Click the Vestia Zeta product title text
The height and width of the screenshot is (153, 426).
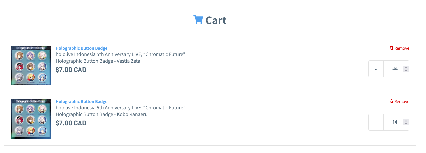click(120, 58)
